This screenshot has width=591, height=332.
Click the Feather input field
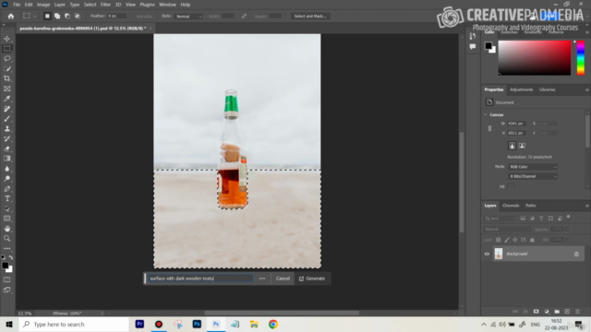pyautogui.click(x=117, y=17)
